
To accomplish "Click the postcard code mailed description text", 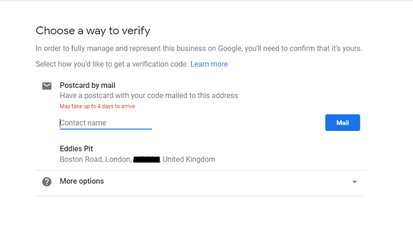I will 149,95.
